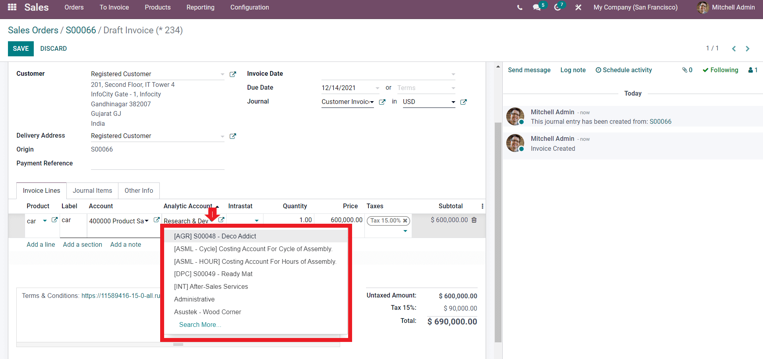Click Send message in chatter
Screen dimensions: 763x359
(529, 70)
